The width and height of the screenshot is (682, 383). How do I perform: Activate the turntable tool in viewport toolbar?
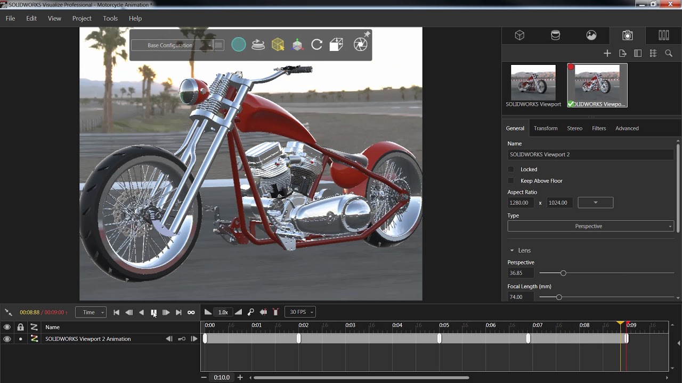[258, 44]
